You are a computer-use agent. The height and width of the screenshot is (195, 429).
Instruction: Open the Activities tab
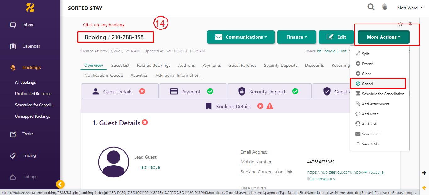coord(139,75)
